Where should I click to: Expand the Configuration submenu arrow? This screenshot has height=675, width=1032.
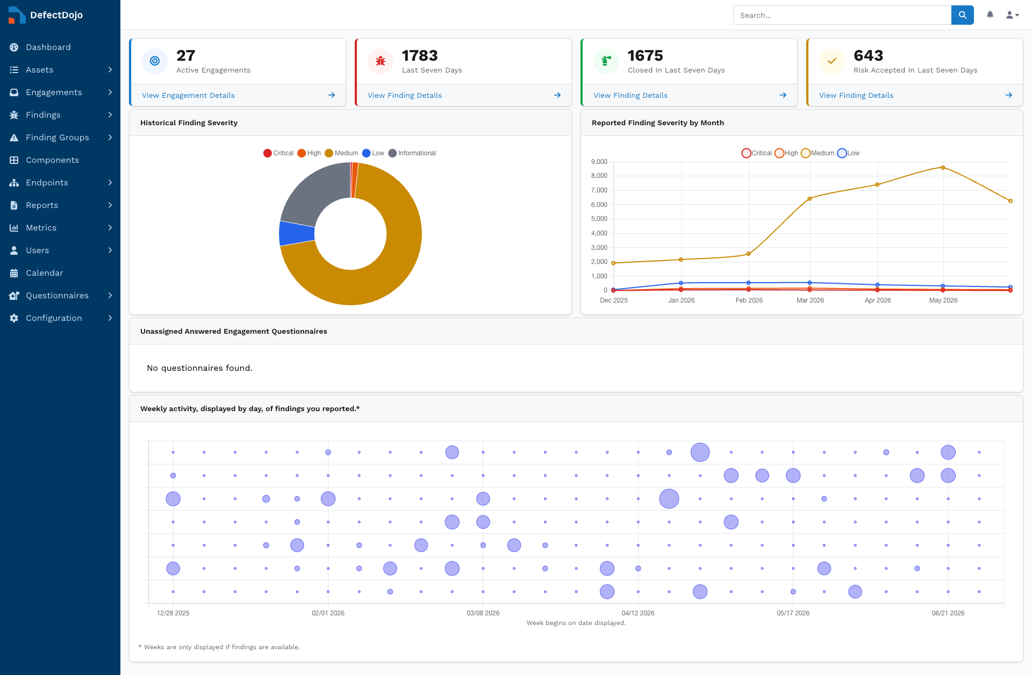(x=110, y=318)
